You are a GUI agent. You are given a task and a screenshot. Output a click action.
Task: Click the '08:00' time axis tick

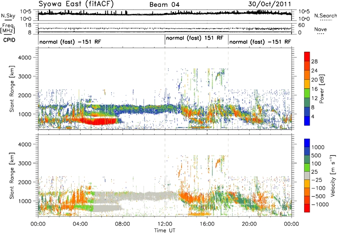(x=123, y=224)
